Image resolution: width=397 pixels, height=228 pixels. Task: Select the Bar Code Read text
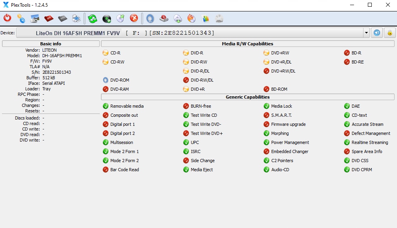click(125, 170)
